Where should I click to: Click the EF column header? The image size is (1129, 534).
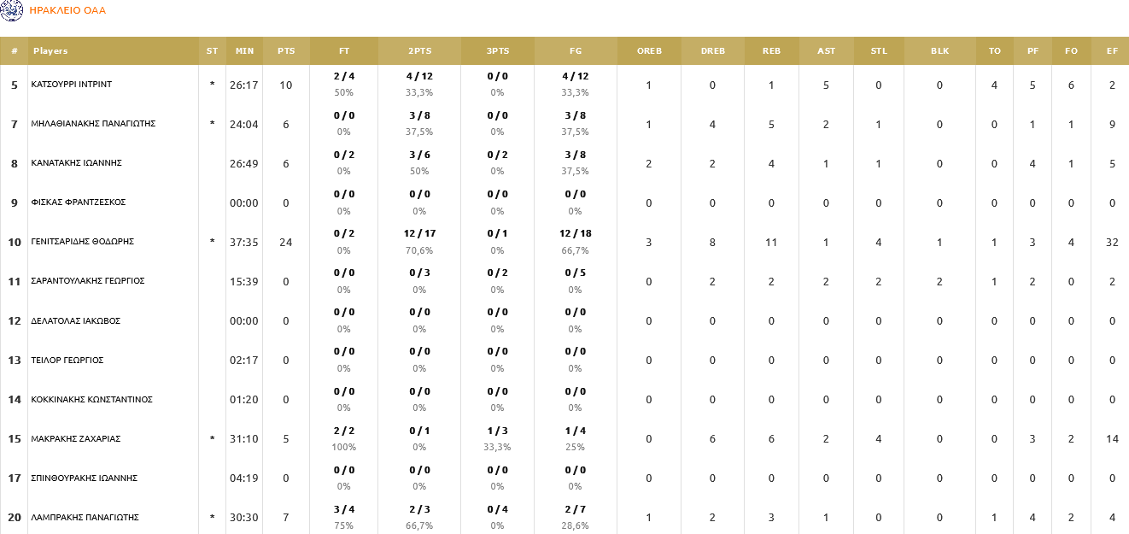(x=1112, y=51)
